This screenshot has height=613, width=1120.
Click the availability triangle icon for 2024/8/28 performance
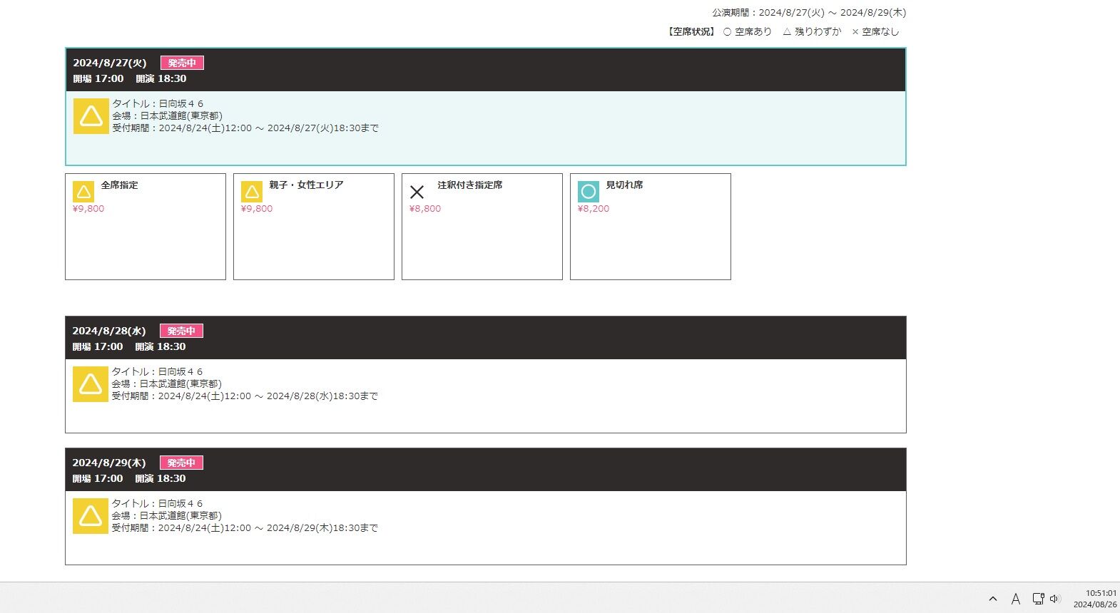(x=91, y=384)
